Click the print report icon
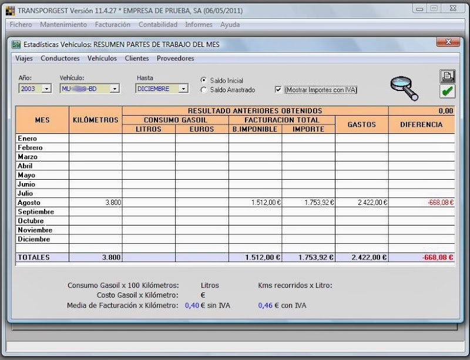 (448, 76)
